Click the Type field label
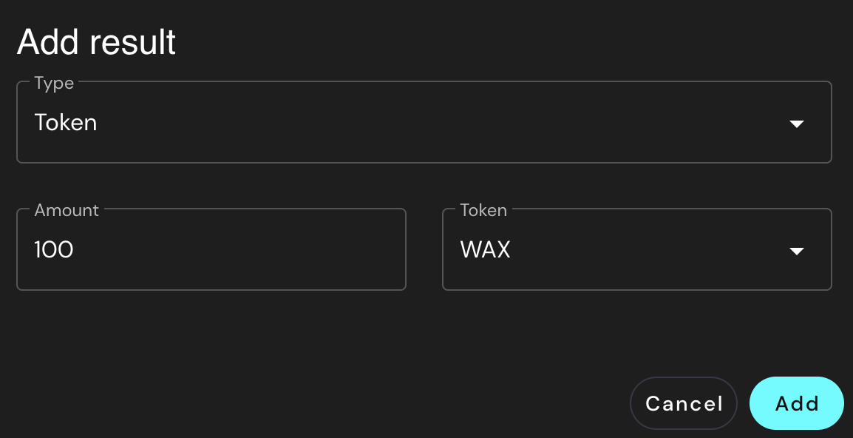The width and height of the screenshot is (853, 438). [54, 84]
